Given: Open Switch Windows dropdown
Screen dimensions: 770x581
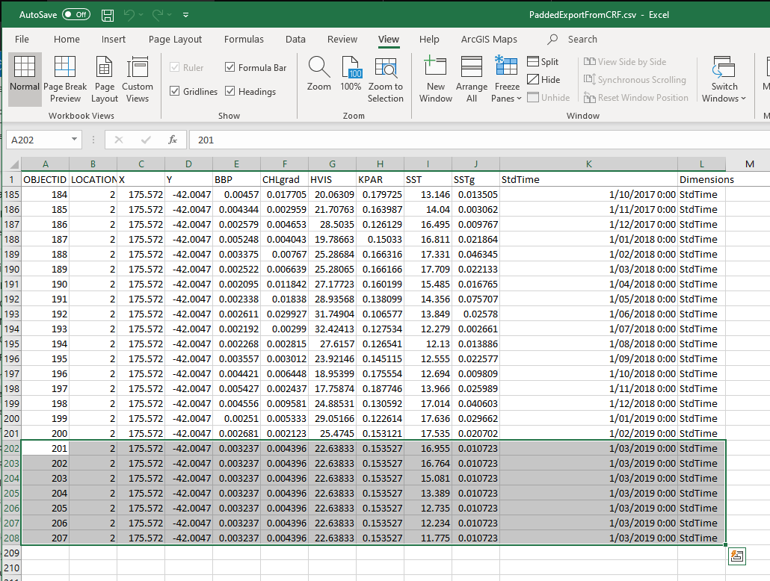Looking at the screenshot, I should click(724, 79).
